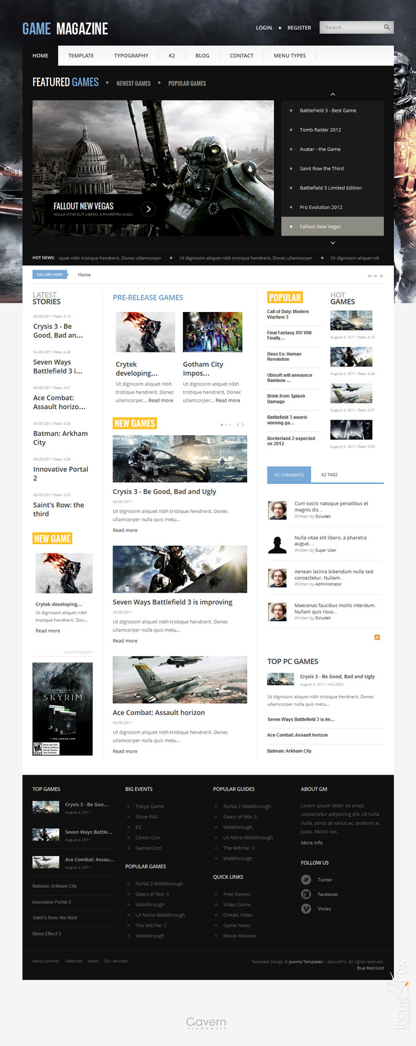Increase font size with the A+ control

pyautogui.click(x=370, y=276)
